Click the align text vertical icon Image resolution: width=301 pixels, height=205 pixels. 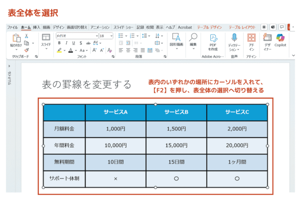pyautogui.click(x=157, y=43)
